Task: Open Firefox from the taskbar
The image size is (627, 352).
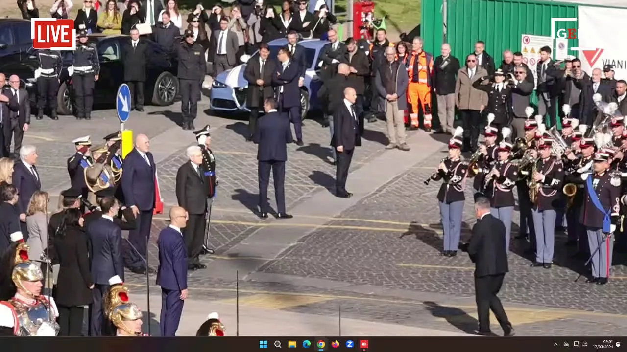Action: click(x=335, y=344)
